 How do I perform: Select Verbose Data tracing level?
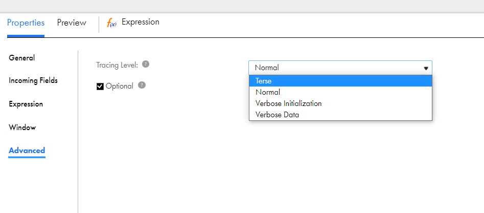(x=340, y=115)
